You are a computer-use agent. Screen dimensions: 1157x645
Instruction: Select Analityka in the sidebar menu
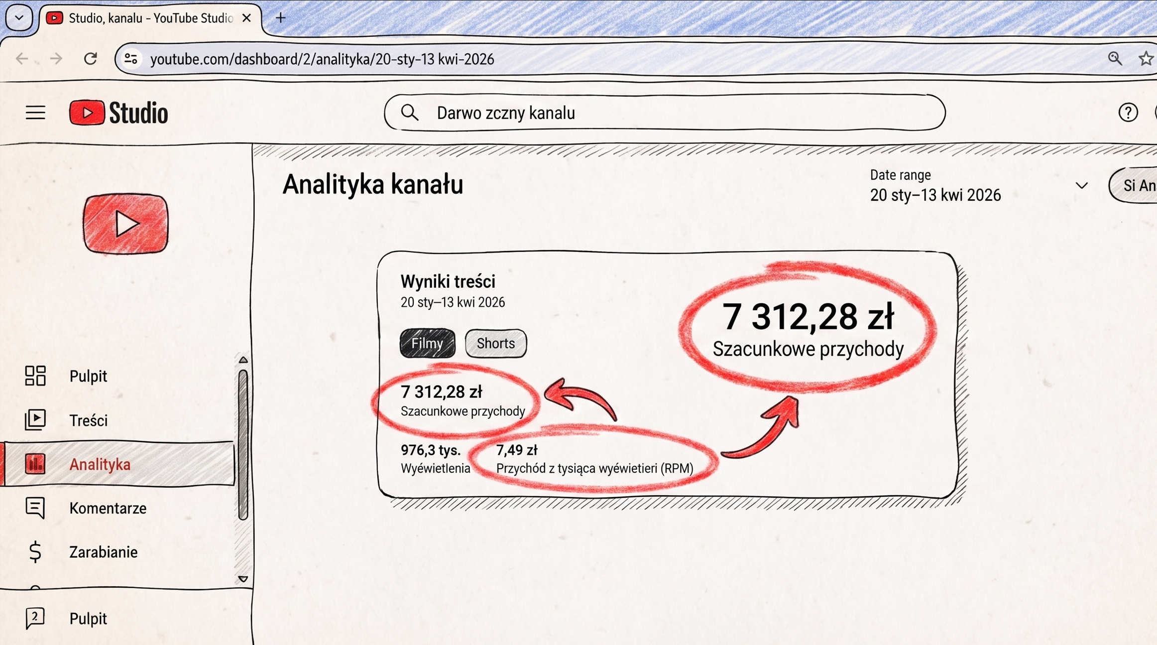pyautogui.click(x=100, y=464)
